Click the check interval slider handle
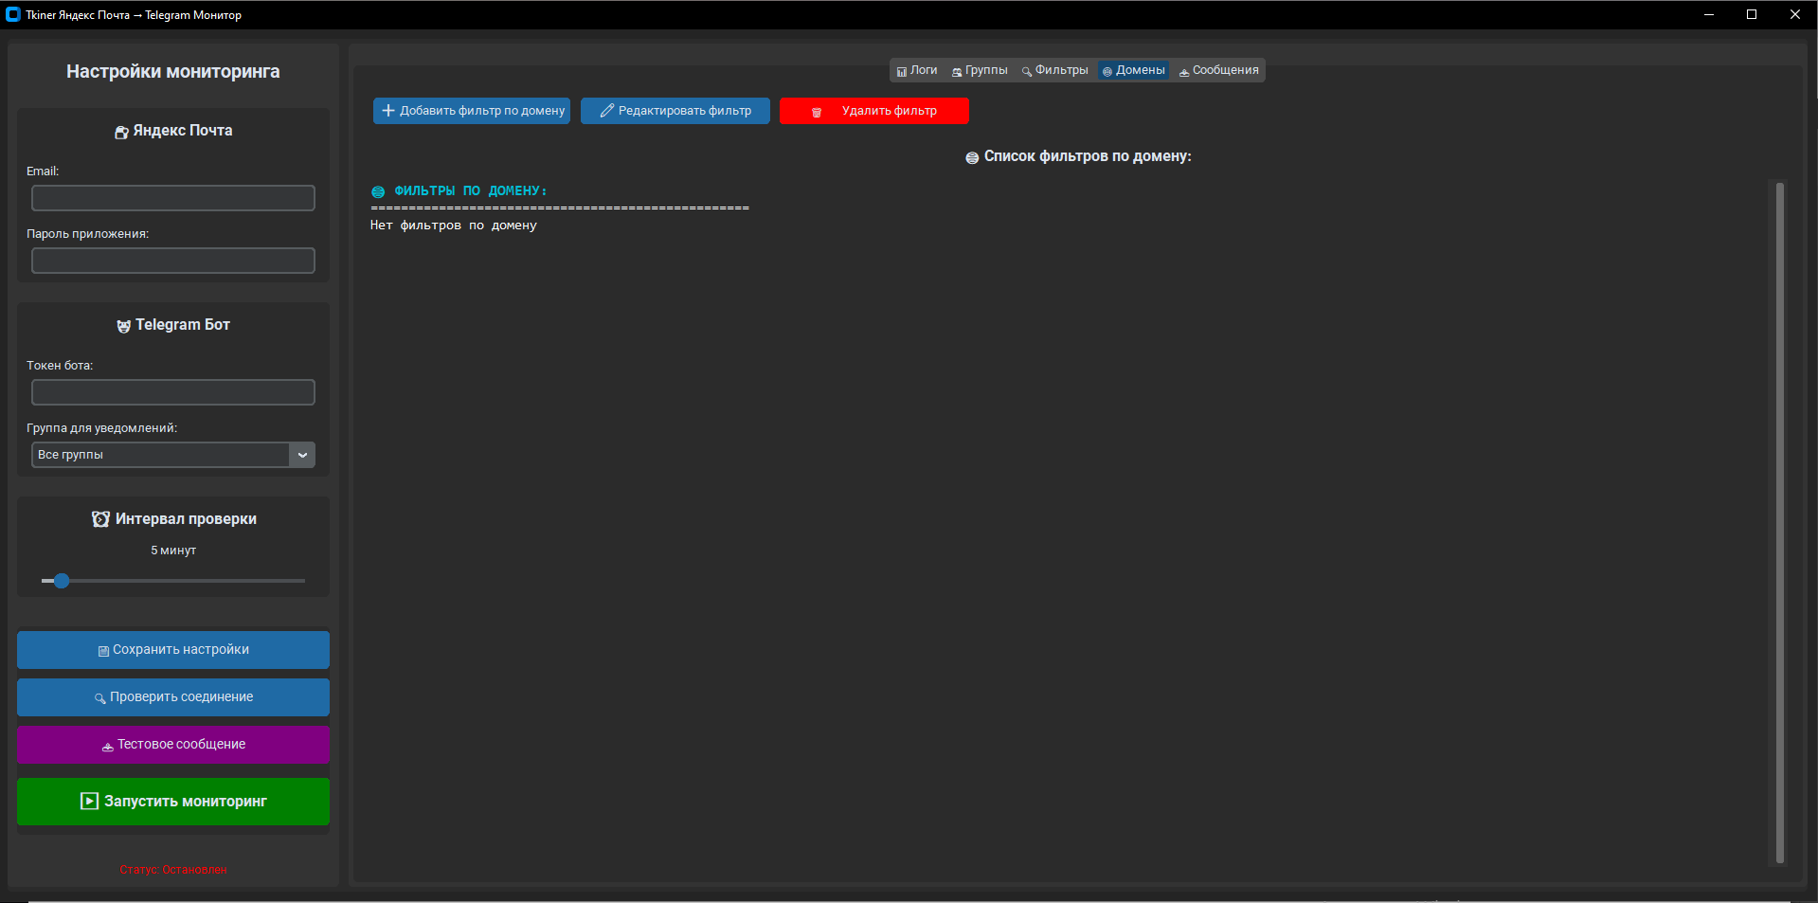This screenshot has height=903, width=1818. pos(62,581)
